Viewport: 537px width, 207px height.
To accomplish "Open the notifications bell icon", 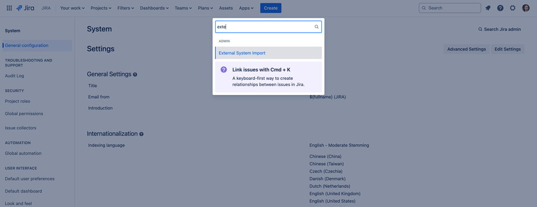I will pyautogui.click(x=488, y=8).
